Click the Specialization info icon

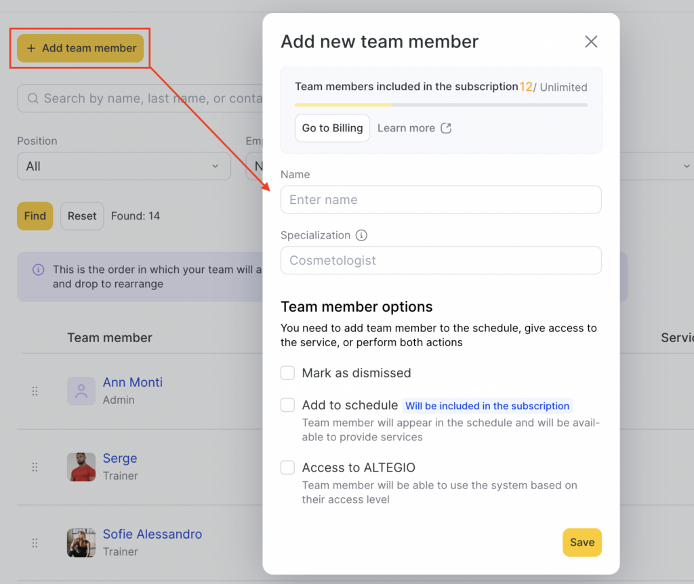[x=361, y=236]
